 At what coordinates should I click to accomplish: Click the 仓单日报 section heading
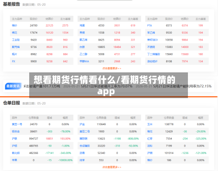click(x=11, y=103)
